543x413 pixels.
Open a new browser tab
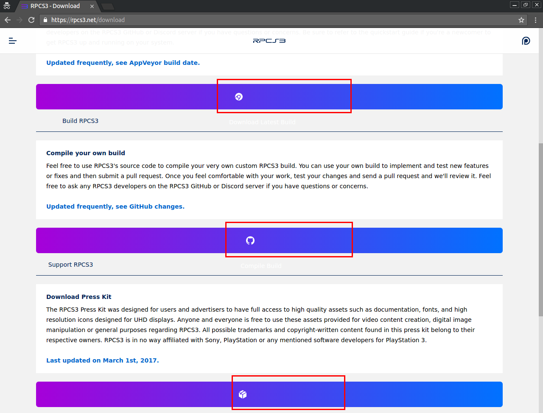point(108,6)
